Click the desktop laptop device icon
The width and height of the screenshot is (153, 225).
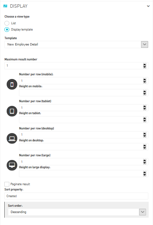pyautogui.click(x=12, y=138)
